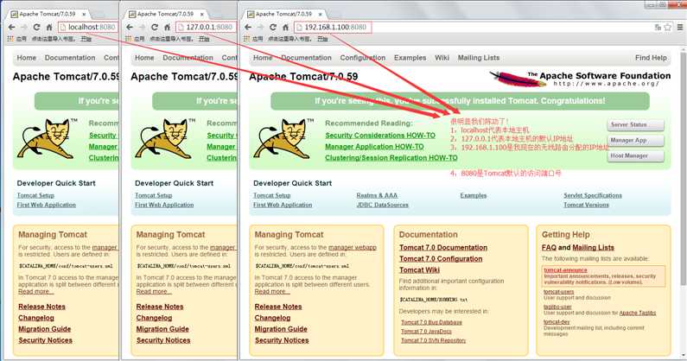
Task: Click Home icon in the localhost window
Action: (x=49, y=27)
